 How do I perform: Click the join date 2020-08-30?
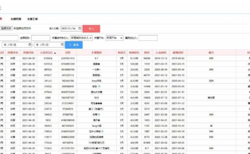point(161,70)
